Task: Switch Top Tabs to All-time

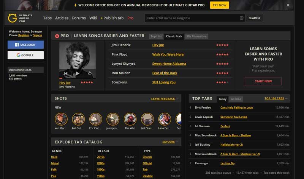Action: click(x=236, y=99)
